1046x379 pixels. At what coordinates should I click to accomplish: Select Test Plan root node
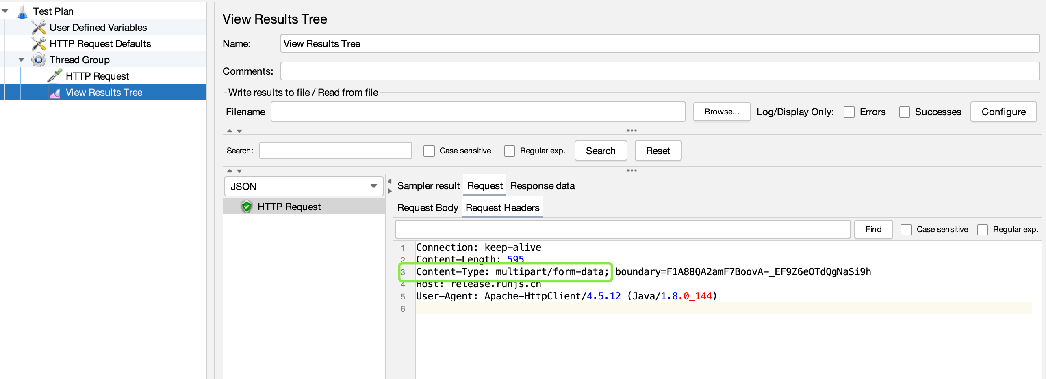pyautogui.click(x=53, y=11)
